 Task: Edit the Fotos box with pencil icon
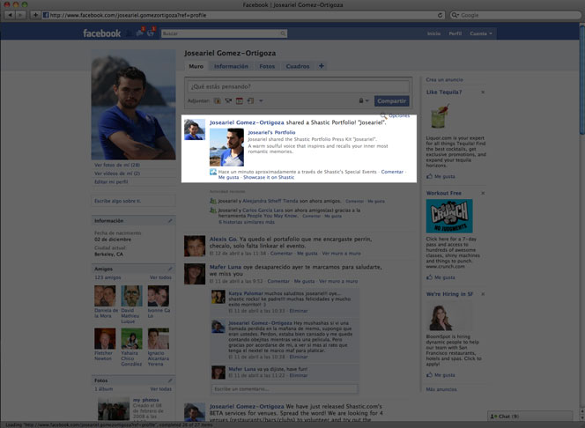point(170,380)
